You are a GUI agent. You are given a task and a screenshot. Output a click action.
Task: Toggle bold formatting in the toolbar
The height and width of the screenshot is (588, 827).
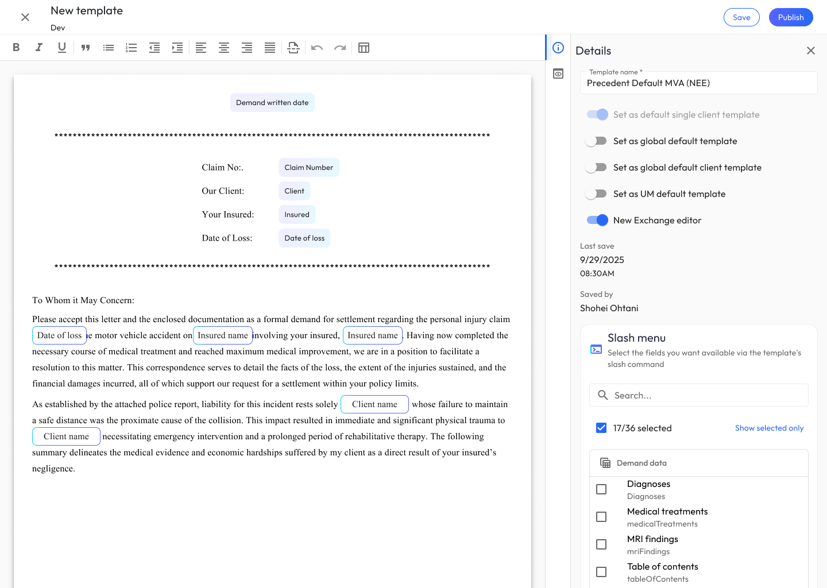(16, 48)
